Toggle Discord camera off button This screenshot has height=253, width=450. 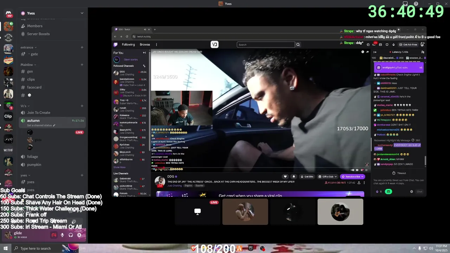pyautogui.click(x=54, y=235)
